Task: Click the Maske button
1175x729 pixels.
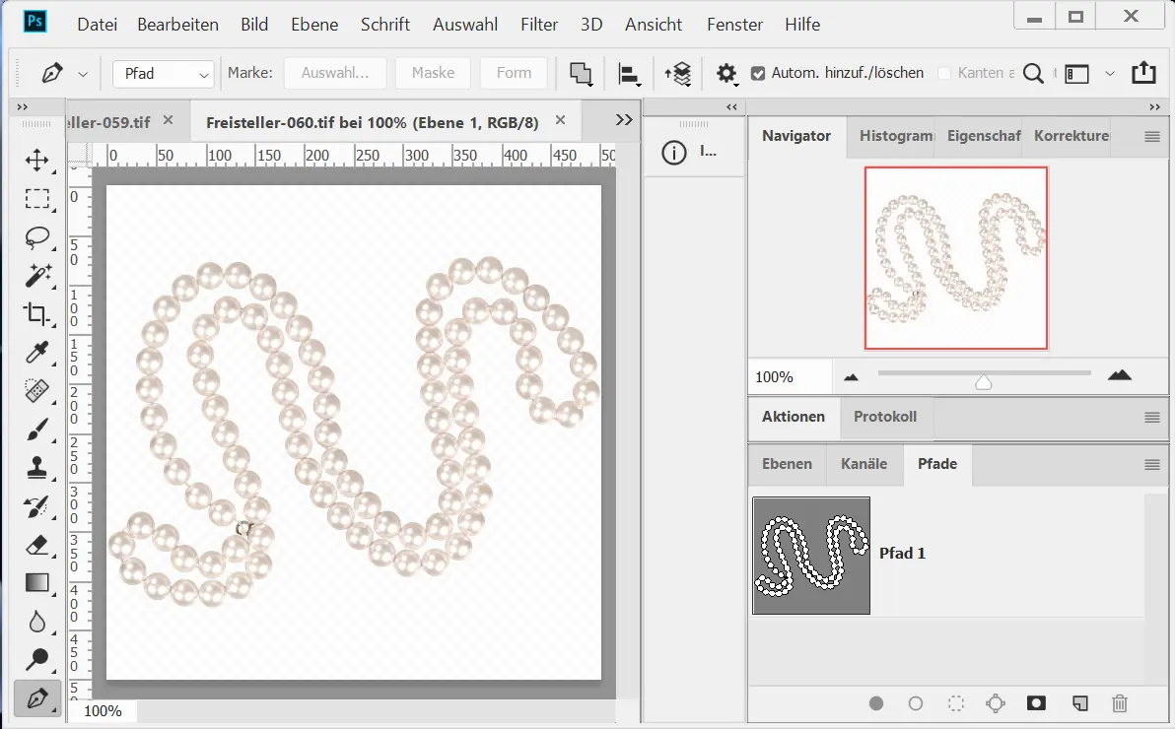Action: [x=433, y=73]
